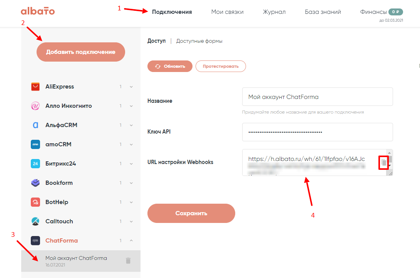Screen dimensions: 420x278
Task: Click the Битрикс24 service icon
Action: 35,164
